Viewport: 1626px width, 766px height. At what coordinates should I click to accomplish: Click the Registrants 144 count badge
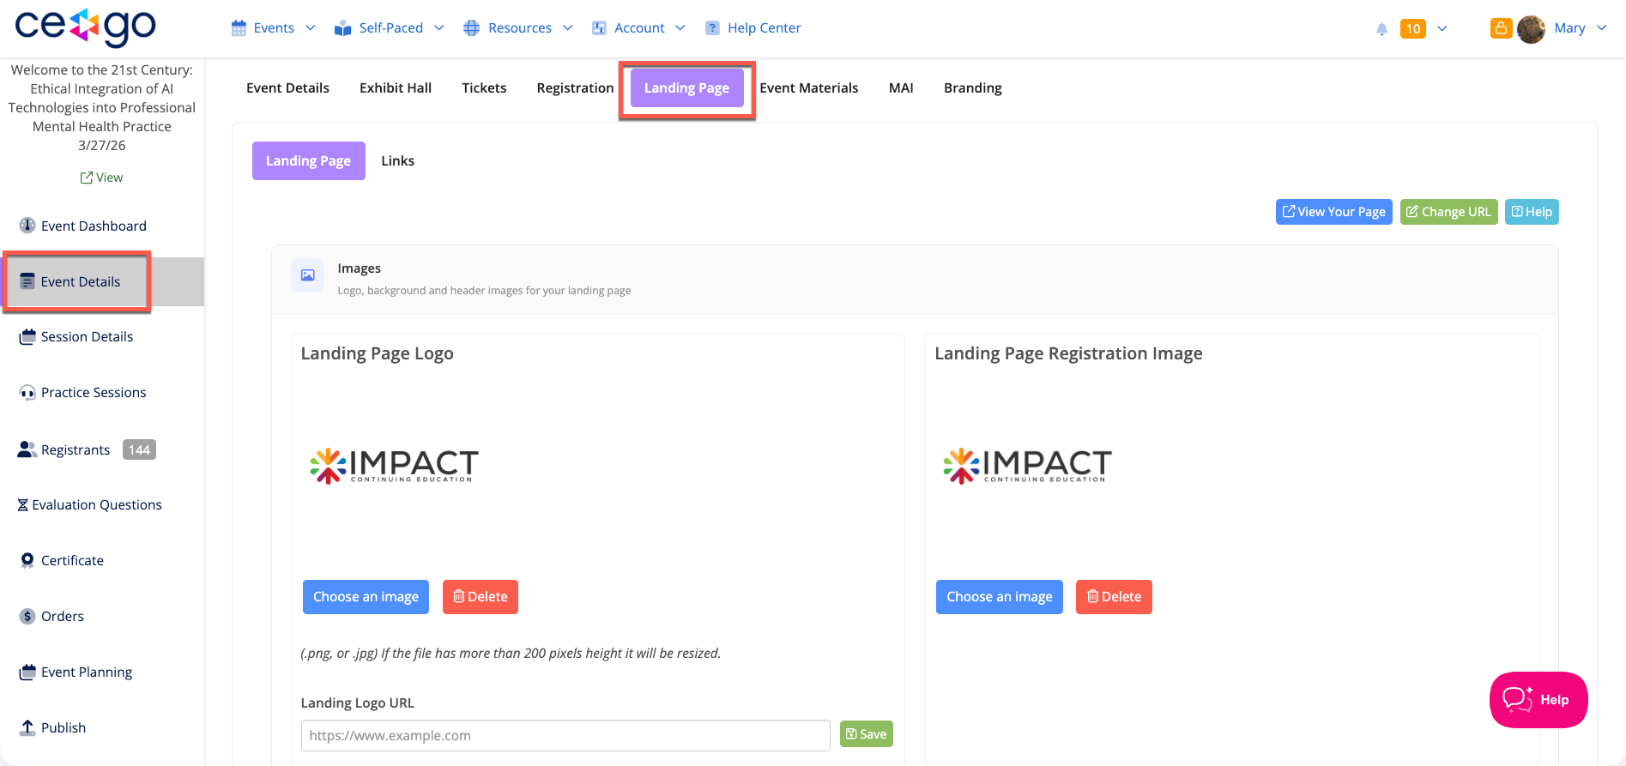[x=139, y=449]
